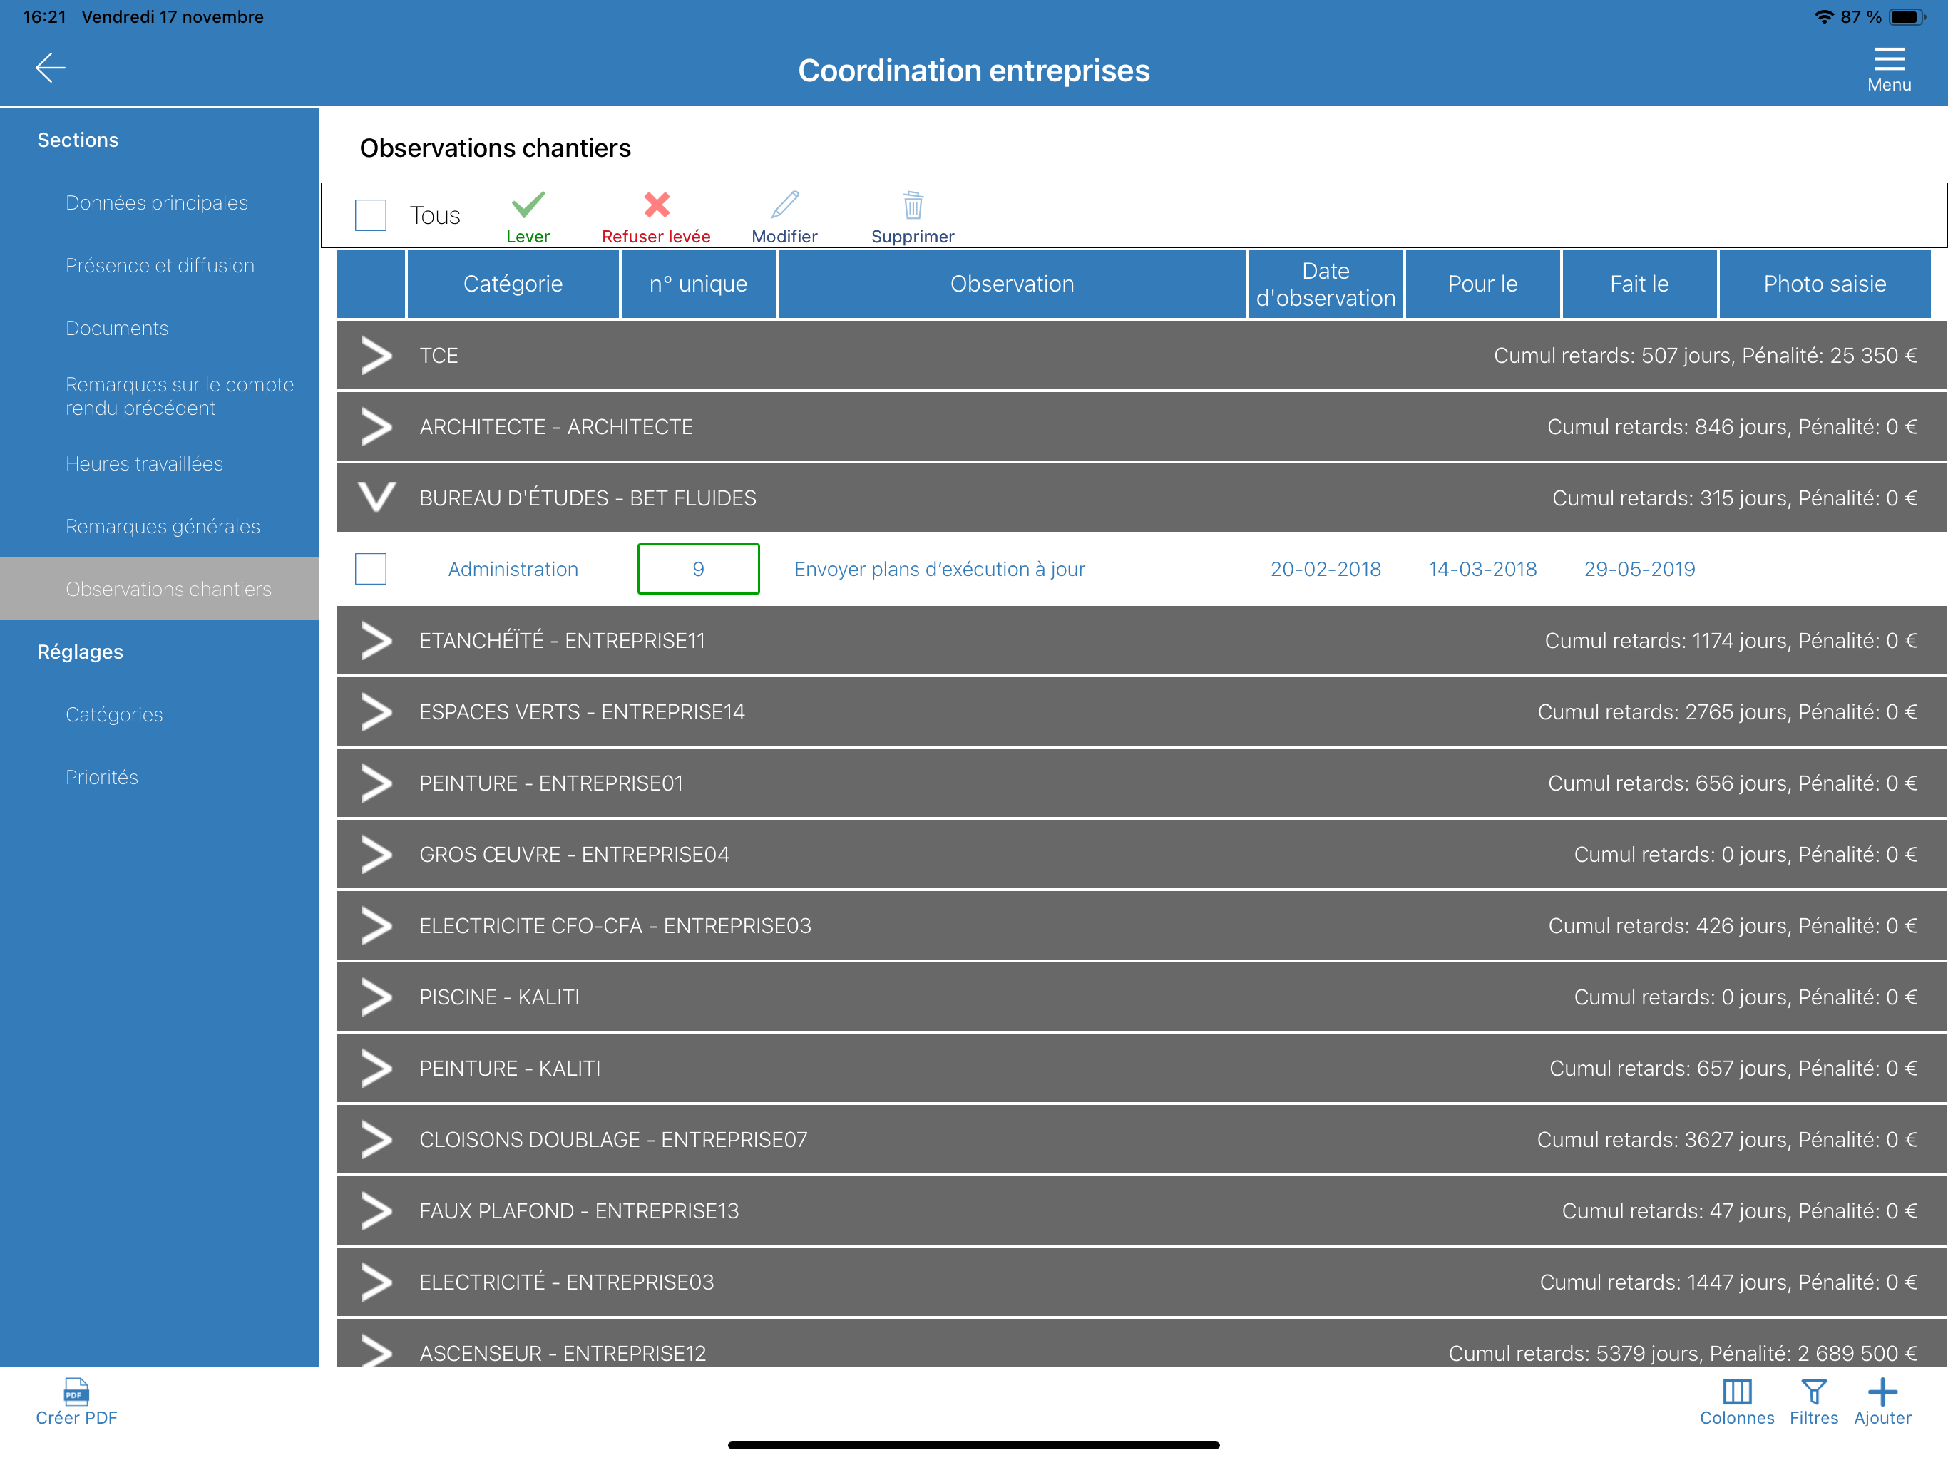Go to Catégories under Réglages

[x=115, y=714]
